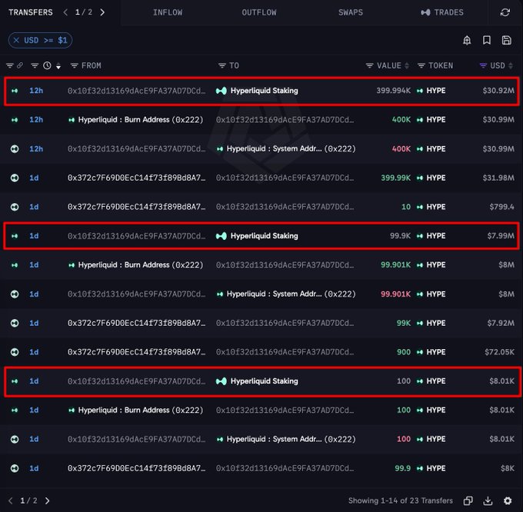523x512 pixels.
Task: Click 0x372c sender in 900 HYPE row
Action: coord(136,352)
